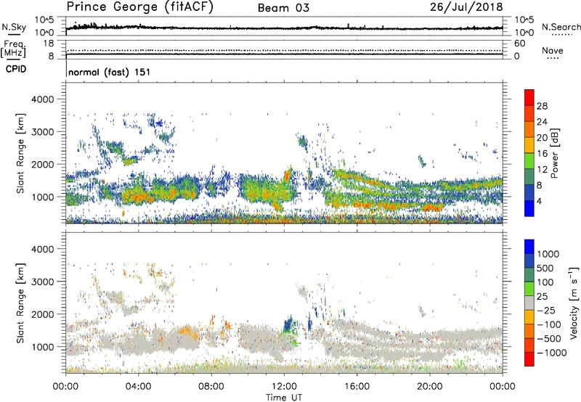Viewport: 581px width, 402px height.
Task: Click the gray band of velocity color bar
Action: point(529,303)
